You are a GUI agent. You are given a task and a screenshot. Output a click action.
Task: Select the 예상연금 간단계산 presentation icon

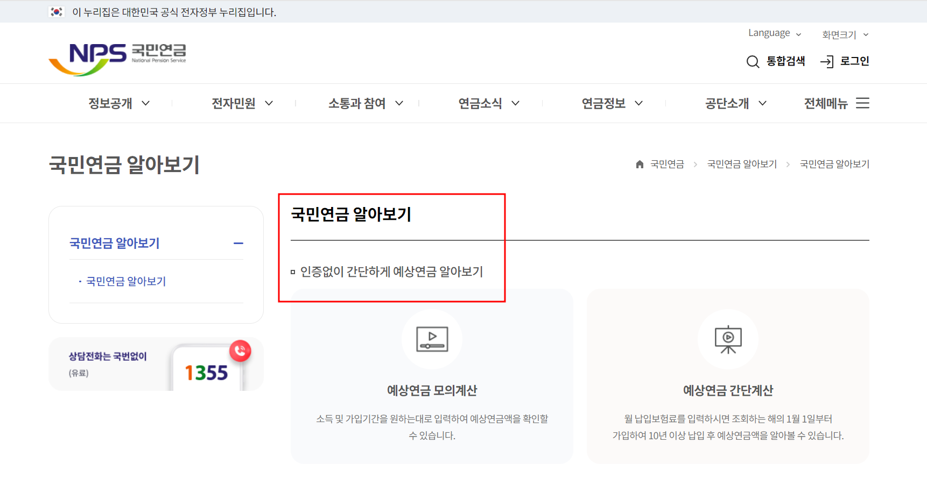(728, 339)
